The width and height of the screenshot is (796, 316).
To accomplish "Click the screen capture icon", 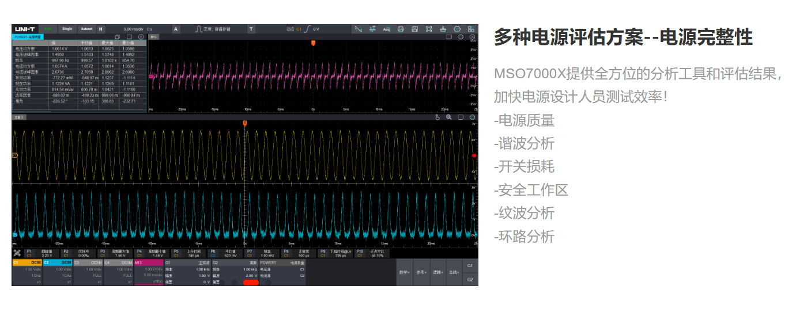I will (429, 29).
